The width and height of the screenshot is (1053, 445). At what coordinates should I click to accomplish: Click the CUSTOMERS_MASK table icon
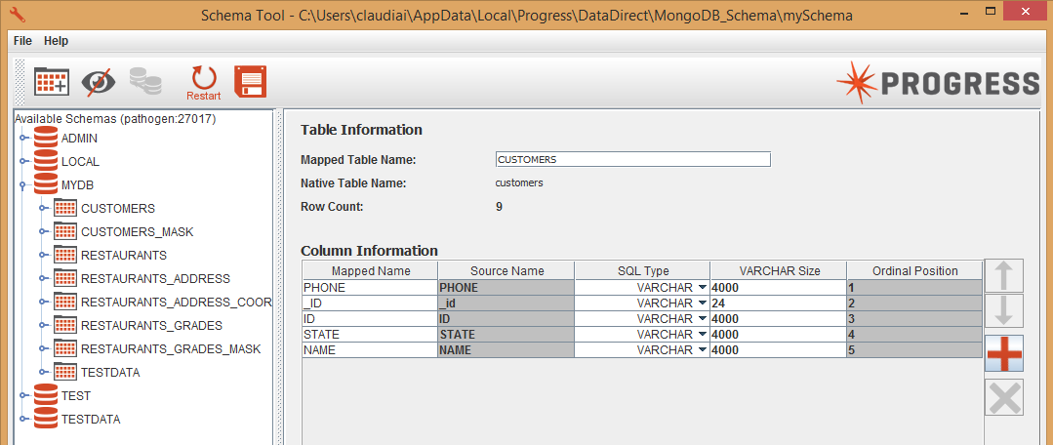pos(65,231)
